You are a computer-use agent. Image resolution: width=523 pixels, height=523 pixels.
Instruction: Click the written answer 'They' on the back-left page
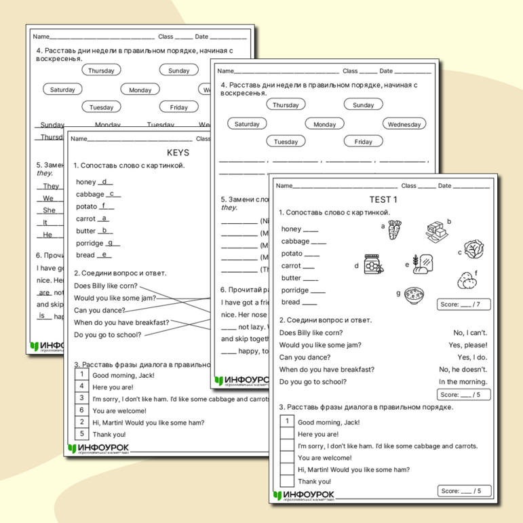[51, 186]
